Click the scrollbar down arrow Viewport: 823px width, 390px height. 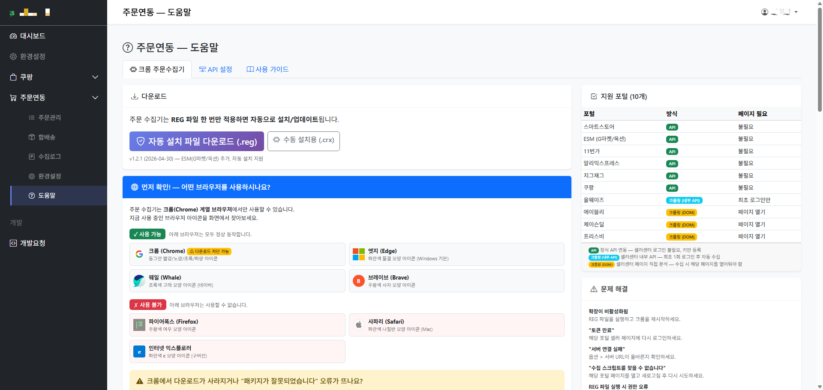pyautogui.click(x=820, y=387)
